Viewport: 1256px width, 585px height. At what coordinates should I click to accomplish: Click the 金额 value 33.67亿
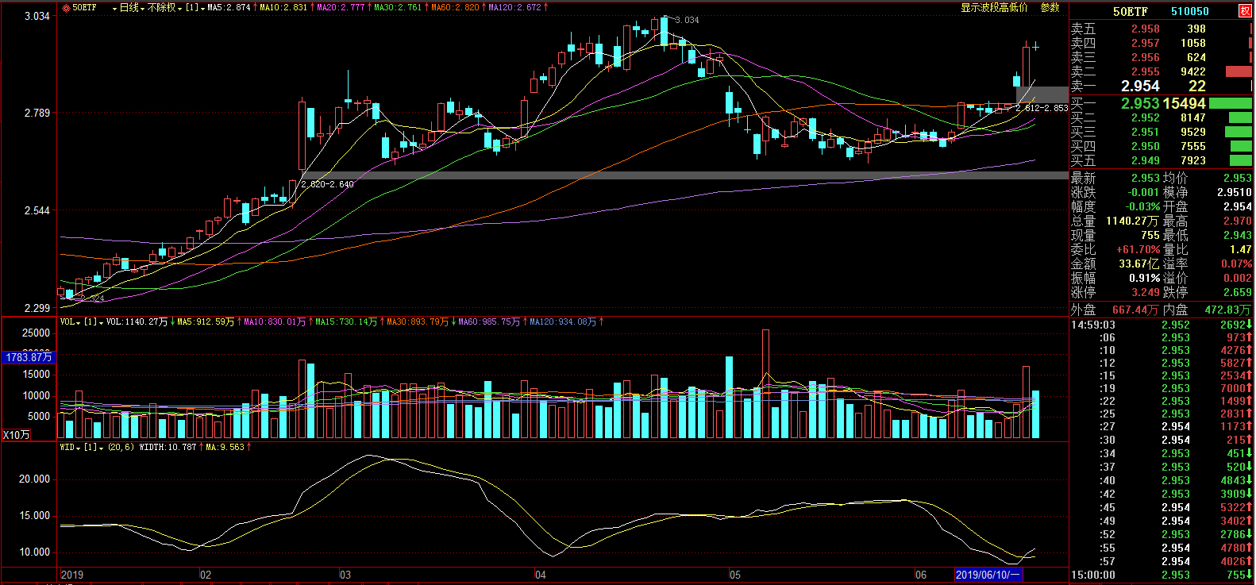coord(1138,264)
